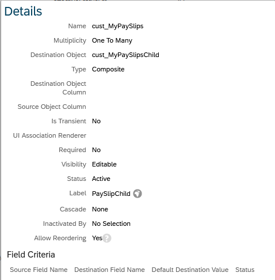
Task: Click the One To Many multiplicity value
Action: [112, 40]
